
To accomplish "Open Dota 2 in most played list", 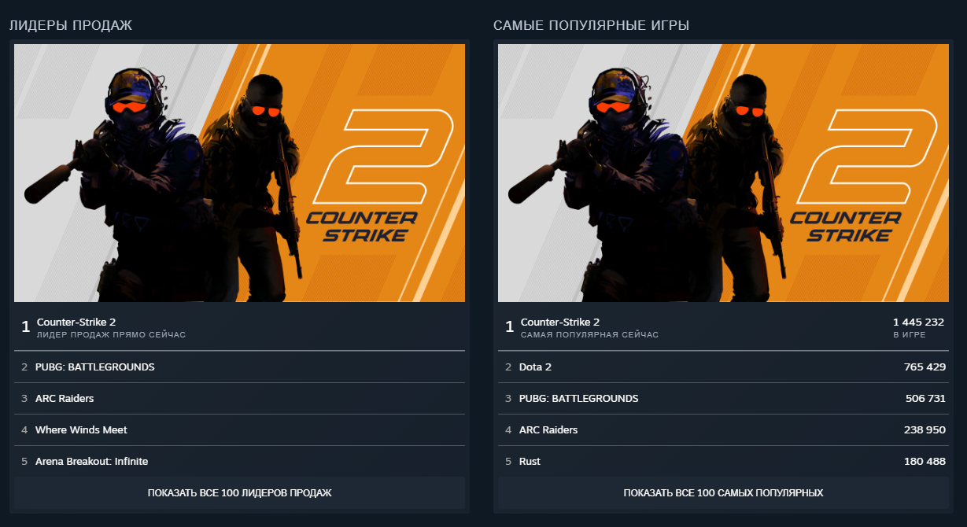I will pos(723,367).
